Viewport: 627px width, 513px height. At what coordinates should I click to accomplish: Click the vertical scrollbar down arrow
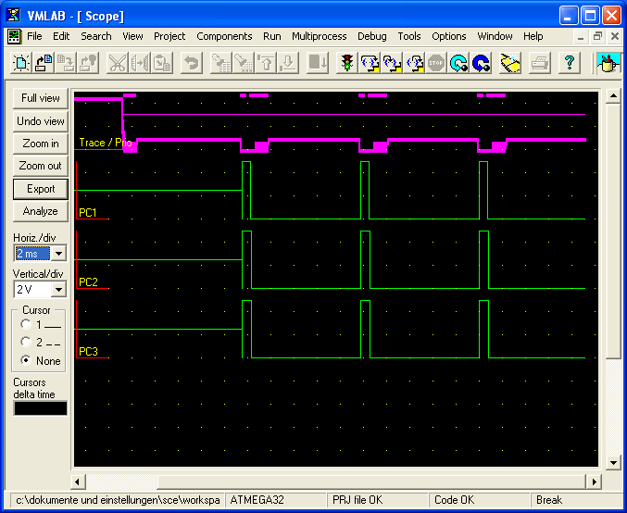[x=613, y=463]
